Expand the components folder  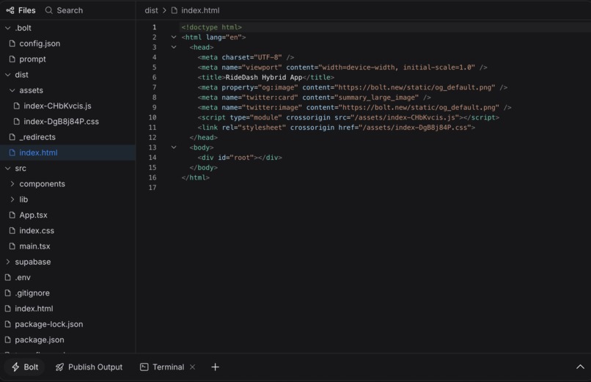[x=68, y=184]
